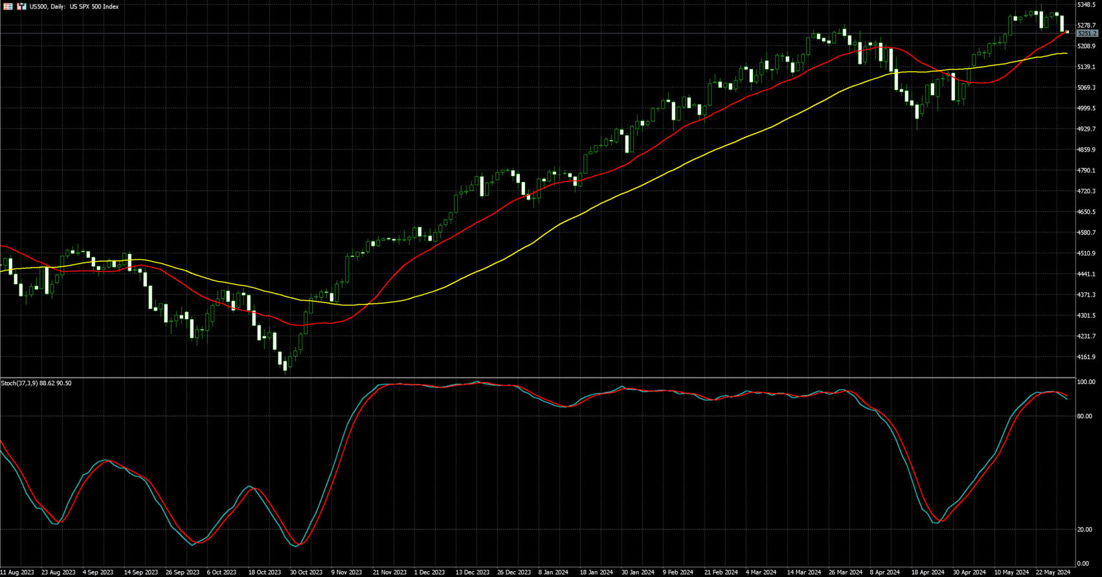The image size is (1102, 577).
Task: Click the 11 Aug 2023 date label
Action: pyautogui.click(x=17, y=572)
